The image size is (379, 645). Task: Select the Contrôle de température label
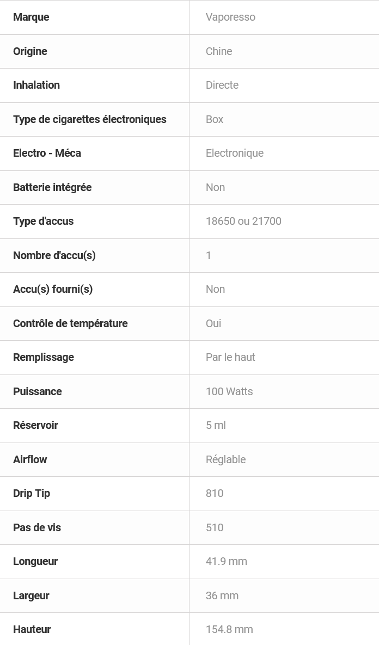[x=70, y=323]
